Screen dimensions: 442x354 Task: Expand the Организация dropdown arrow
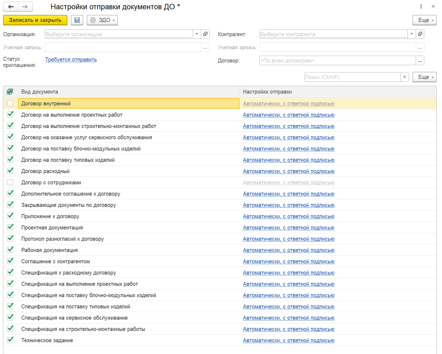click(197, 34)
